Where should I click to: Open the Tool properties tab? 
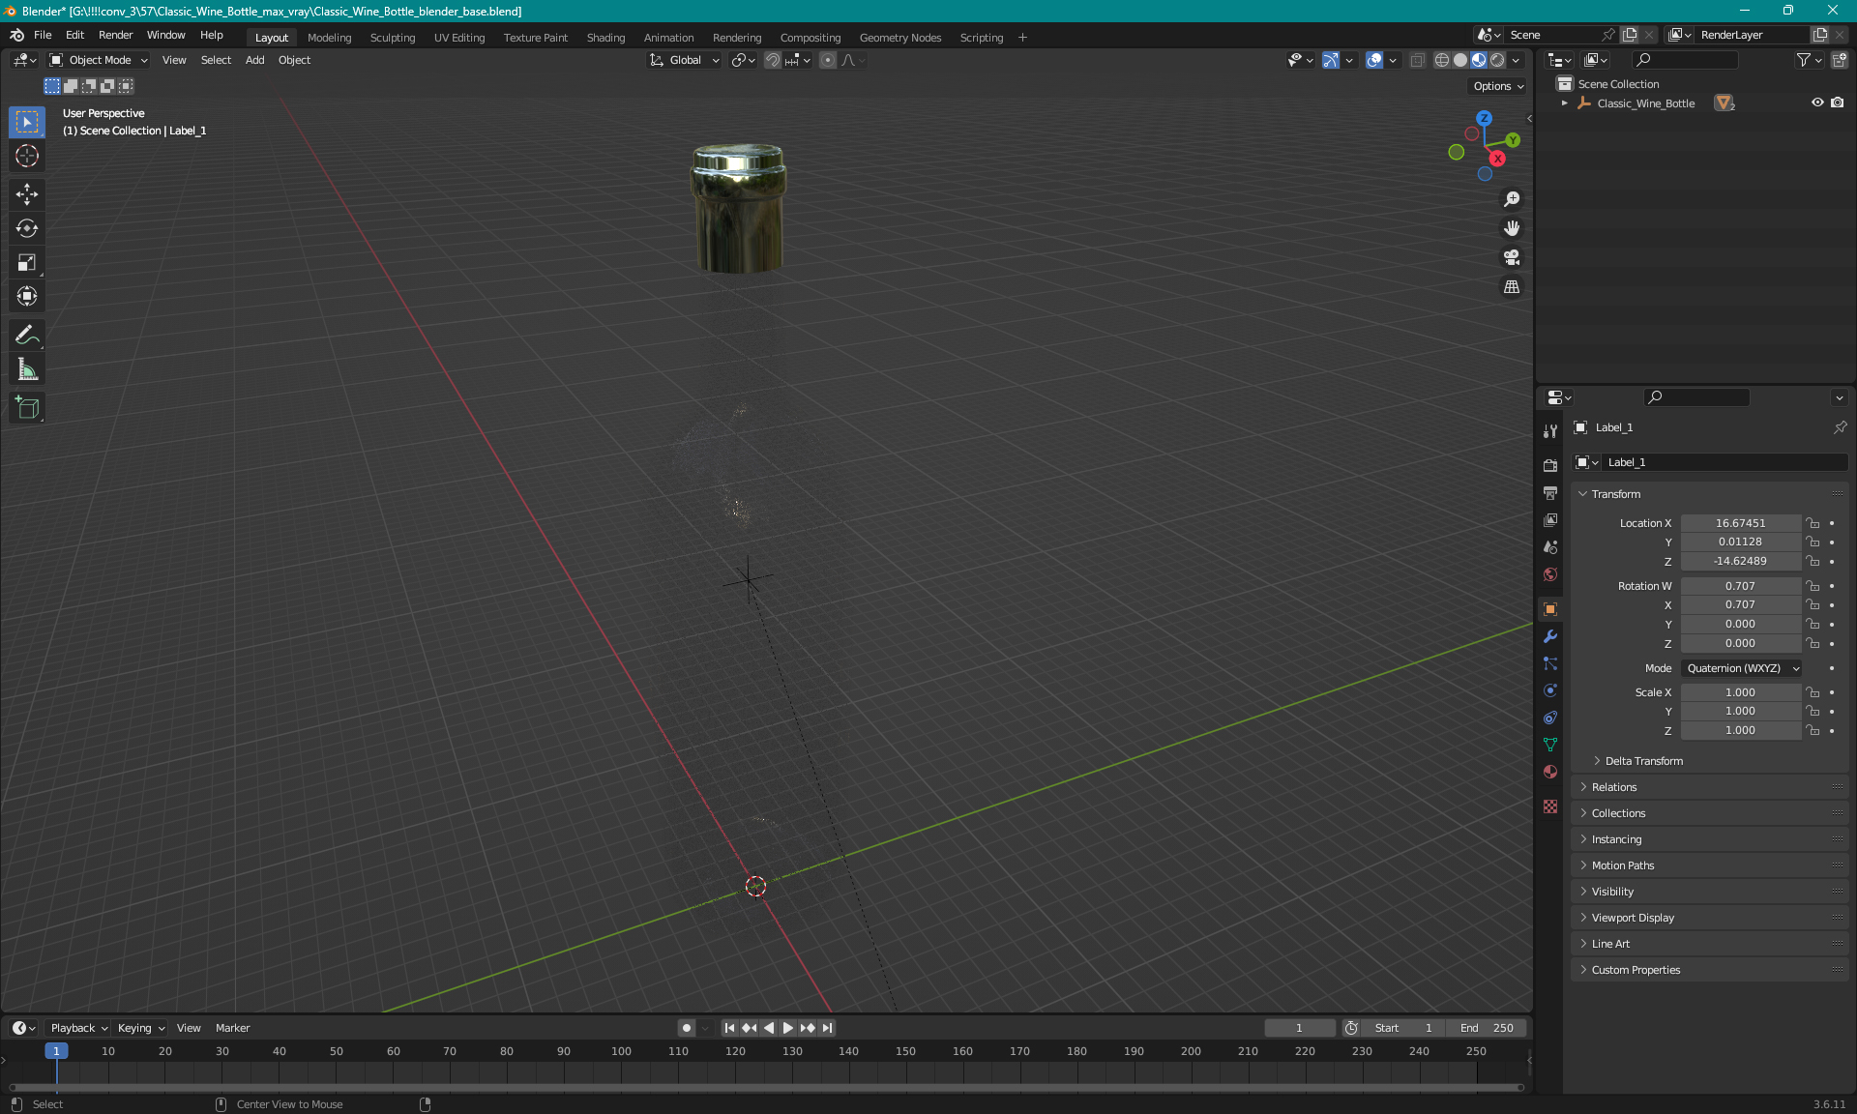pos(1550,430)
